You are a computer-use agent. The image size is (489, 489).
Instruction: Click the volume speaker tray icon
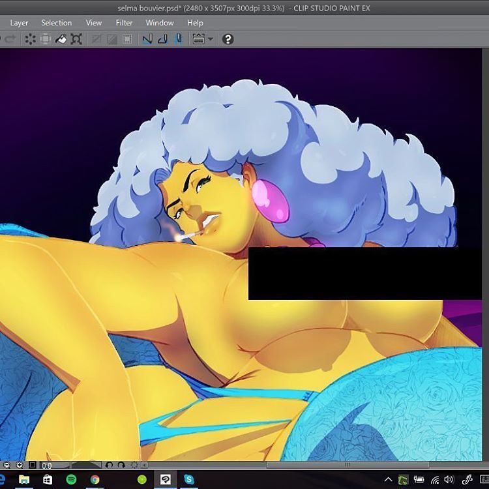click(449, 479)
